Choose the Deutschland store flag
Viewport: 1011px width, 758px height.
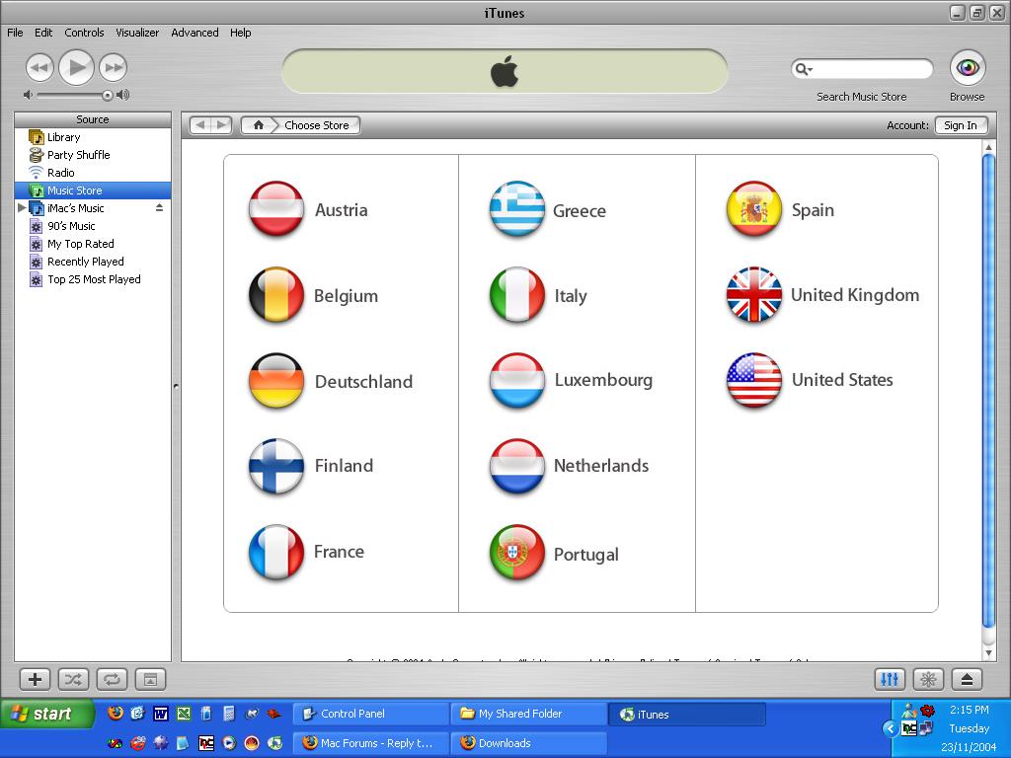pos(276,380)
